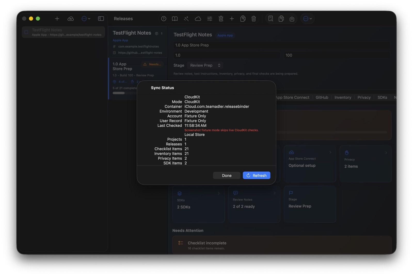Click the red screenshot fixture mode warning text

(x=221, y=130)
